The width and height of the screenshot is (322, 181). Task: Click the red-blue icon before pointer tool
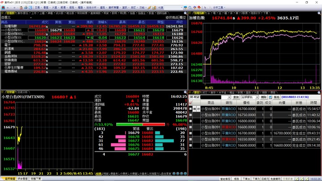click(199, 8)
